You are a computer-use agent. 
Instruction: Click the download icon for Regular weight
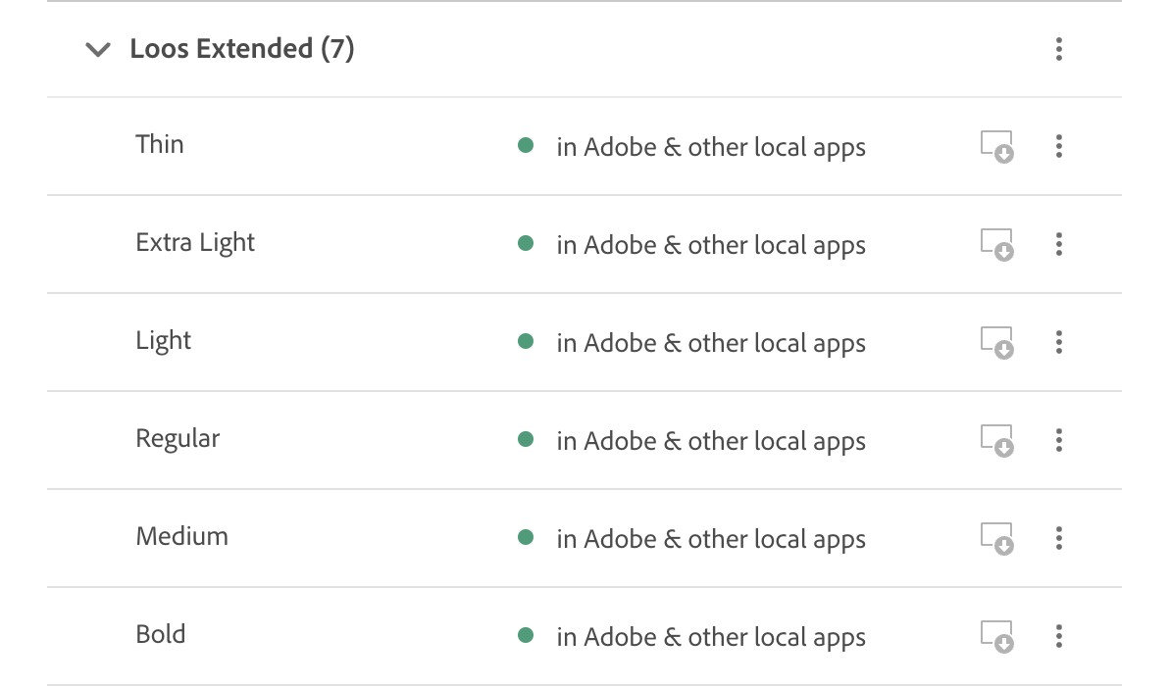(x=994, y=441)
